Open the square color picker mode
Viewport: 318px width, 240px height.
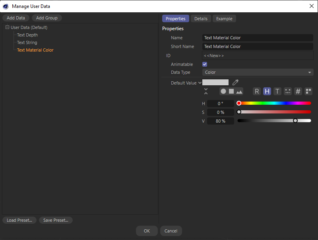[x=231, y=91]
